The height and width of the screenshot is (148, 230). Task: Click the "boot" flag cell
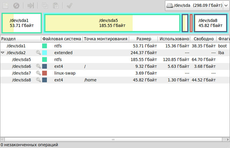pyautogui.click(x=222, y=46)
